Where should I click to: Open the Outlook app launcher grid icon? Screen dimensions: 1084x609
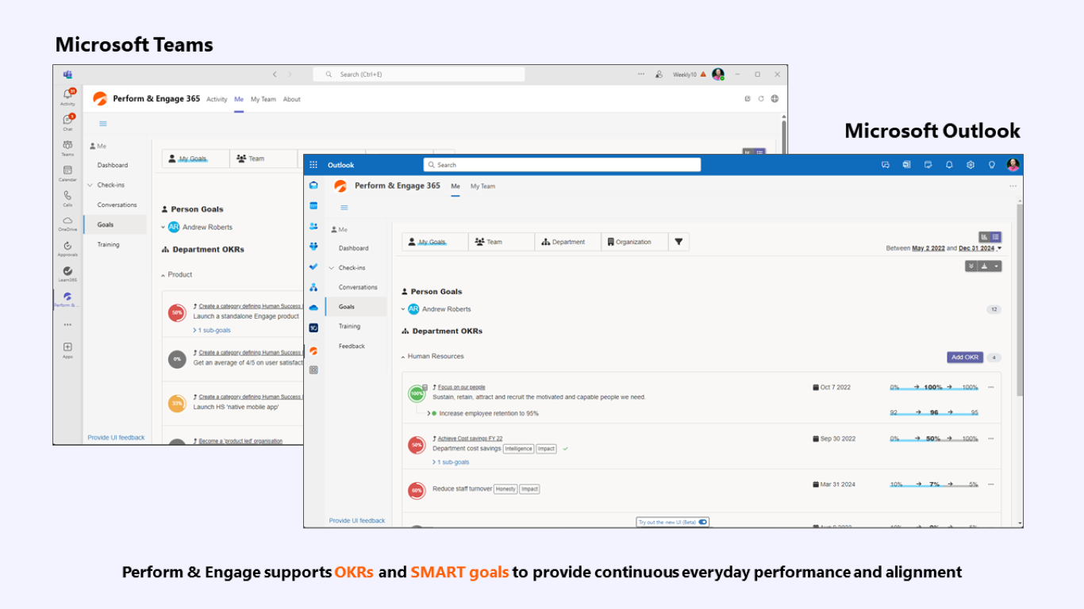coord(313,165)
